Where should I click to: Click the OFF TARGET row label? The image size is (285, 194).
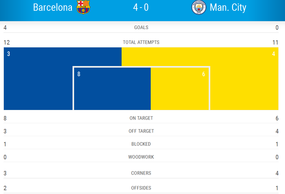tap(141, 131)
